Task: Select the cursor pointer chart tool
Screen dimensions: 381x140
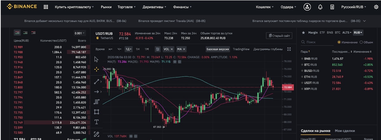Action: 97,59
